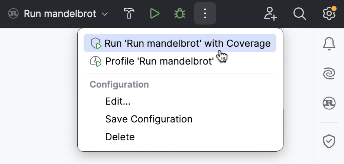This screenshot has width=344, height=164.
Task: Open the IDE settings gear
Action: click(x=329, y=14)
